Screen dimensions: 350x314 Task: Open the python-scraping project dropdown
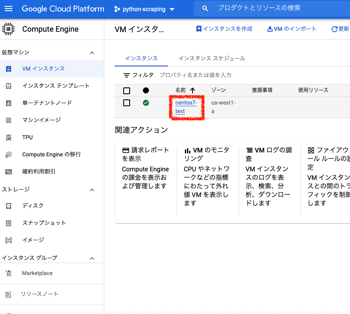(144, 9)
